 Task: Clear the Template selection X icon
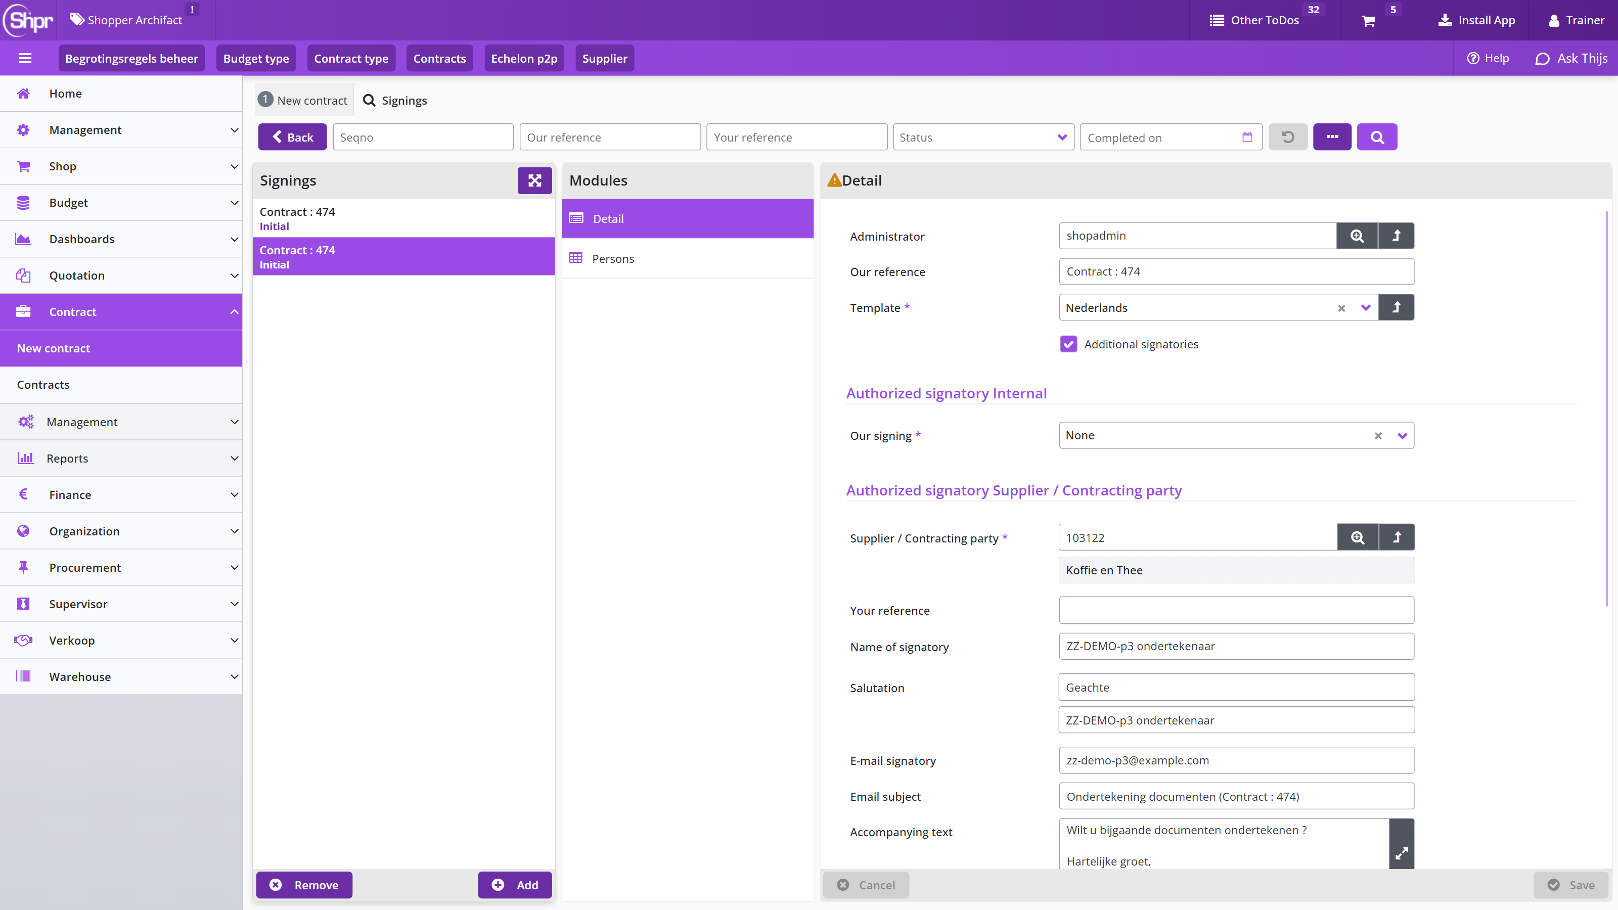click(x=1341, y=308)
